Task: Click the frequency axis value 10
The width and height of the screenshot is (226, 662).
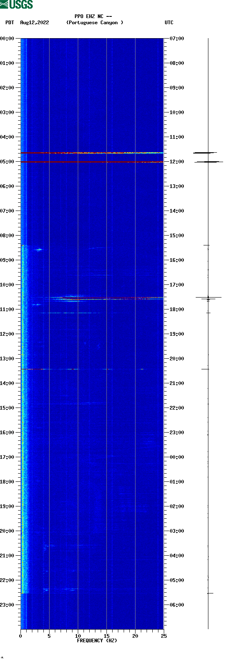Action: pyautogui.click(x=78, y=636)
